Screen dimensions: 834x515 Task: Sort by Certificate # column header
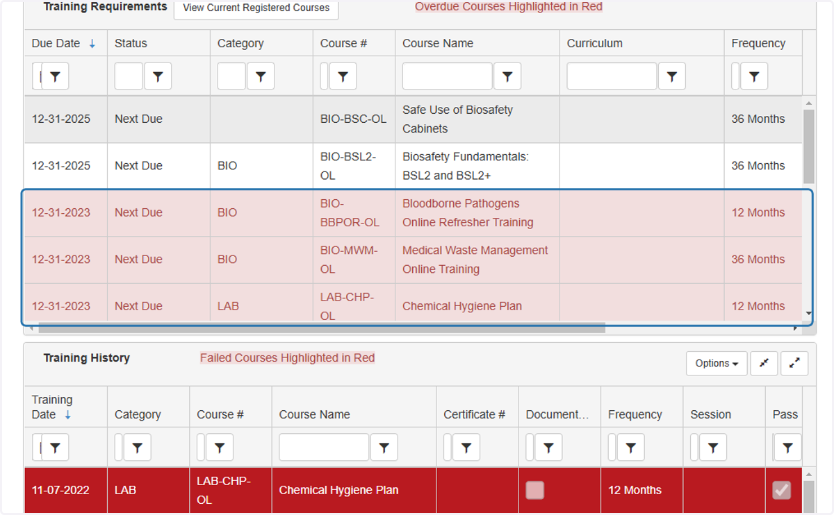(475, 414)
